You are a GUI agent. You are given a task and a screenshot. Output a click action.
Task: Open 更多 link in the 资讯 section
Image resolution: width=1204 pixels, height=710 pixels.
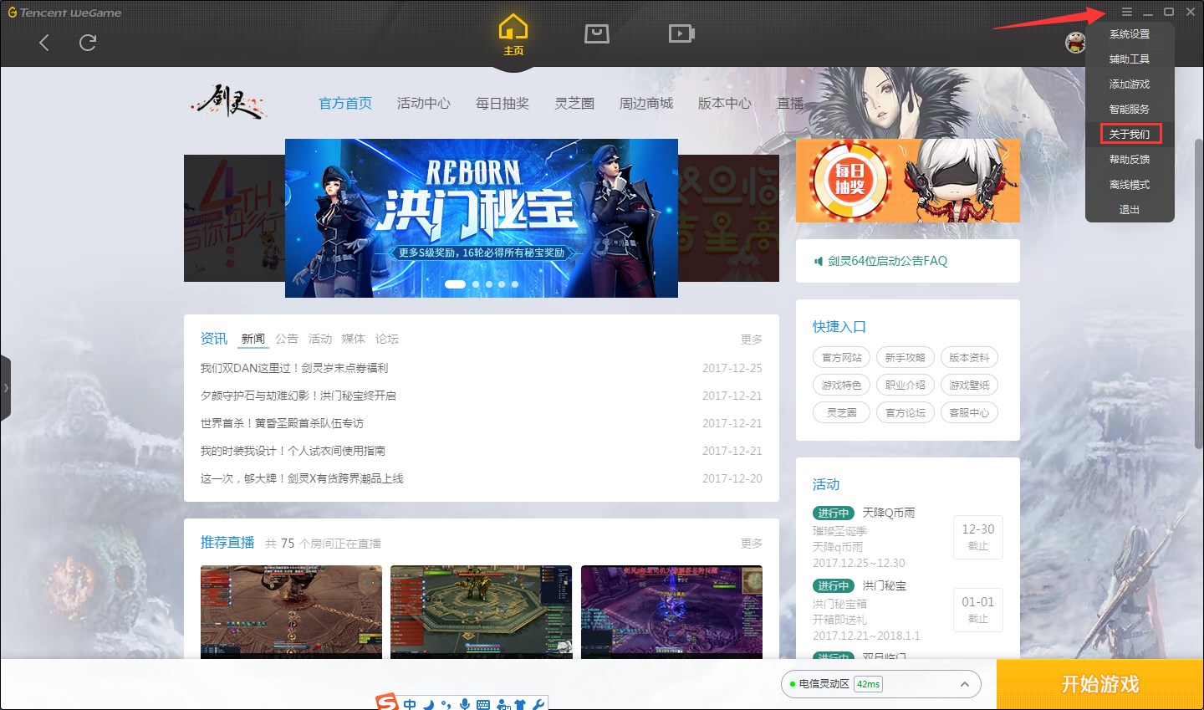[752, 340]
